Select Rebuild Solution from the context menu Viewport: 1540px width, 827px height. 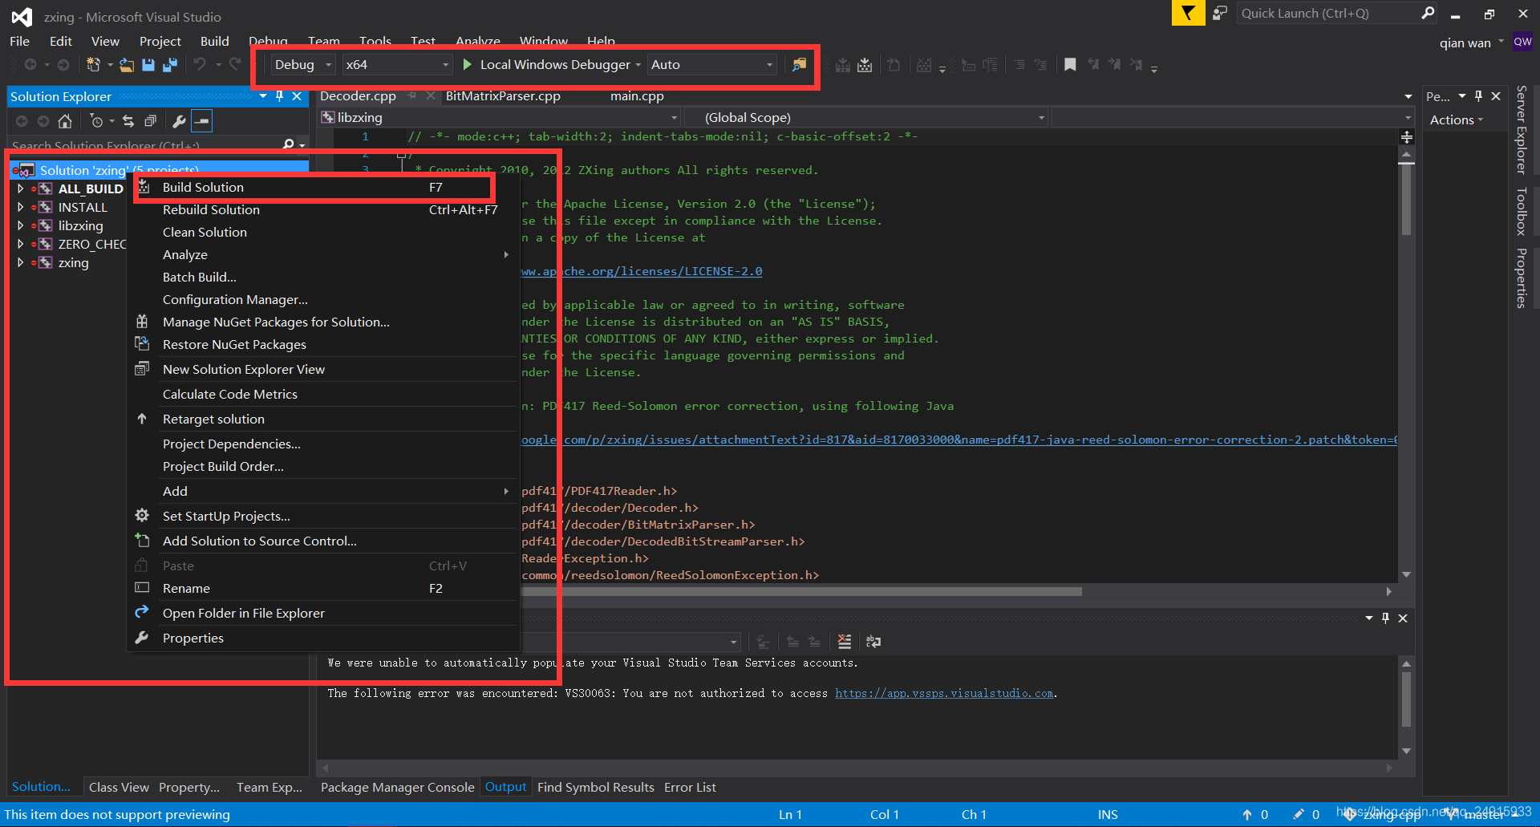[x=325, y=210]
